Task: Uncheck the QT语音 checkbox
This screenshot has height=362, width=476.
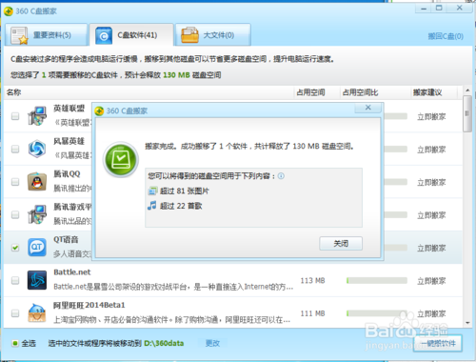Action: click(15, 248)
